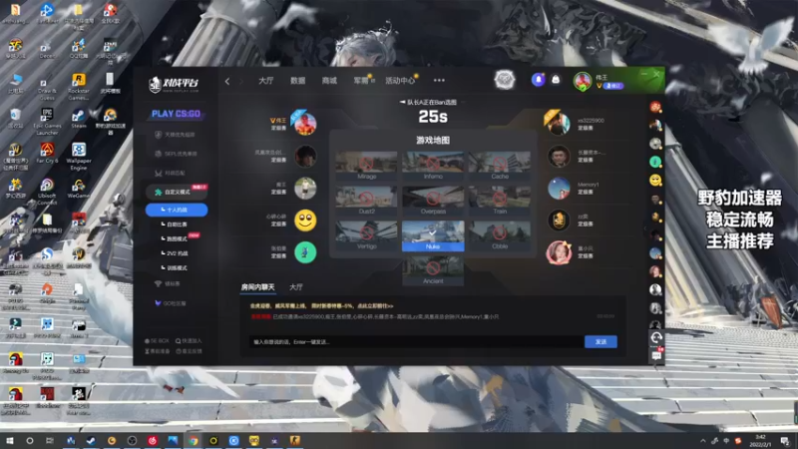Open GO社区服 in the sidebar
Viewport: 798px width, 449px height.
point(171,303)
